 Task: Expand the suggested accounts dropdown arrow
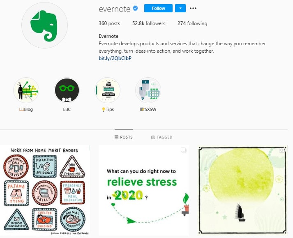pos(180,8)
